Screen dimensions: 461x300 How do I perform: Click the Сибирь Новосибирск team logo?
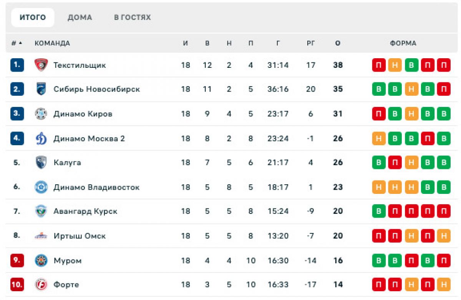tap(41, 89)
